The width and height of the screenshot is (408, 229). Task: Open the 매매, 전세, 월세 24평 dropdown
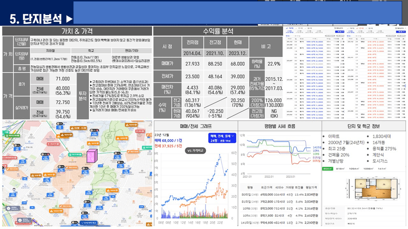pos(222,138)
